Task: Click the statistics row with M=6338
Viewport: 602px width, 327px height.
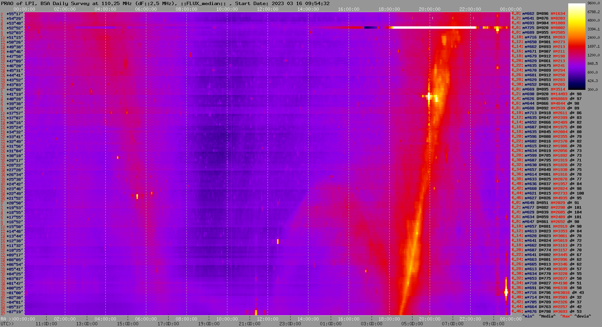Action: 546,288
